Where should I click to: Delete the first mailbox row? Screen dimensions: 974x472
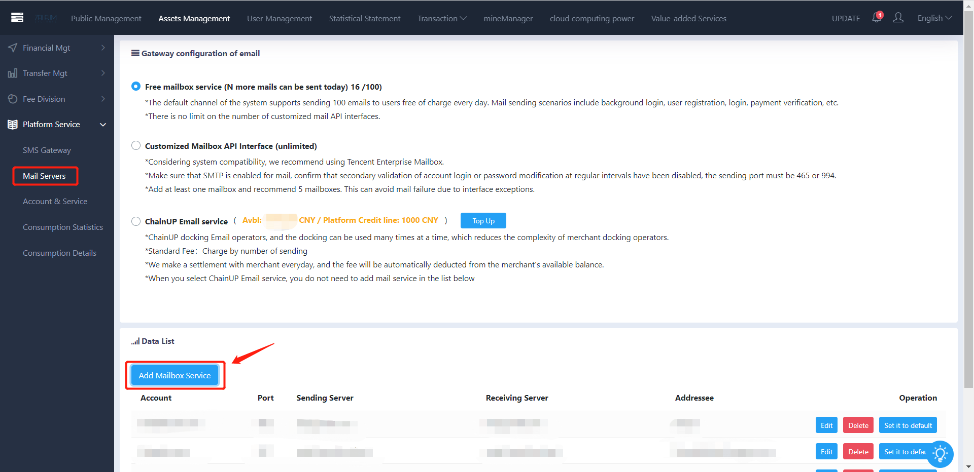858,425
